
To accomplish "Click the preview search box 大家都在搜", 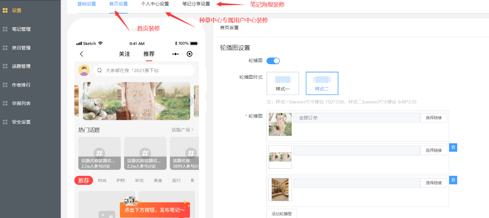I will 144,70.
